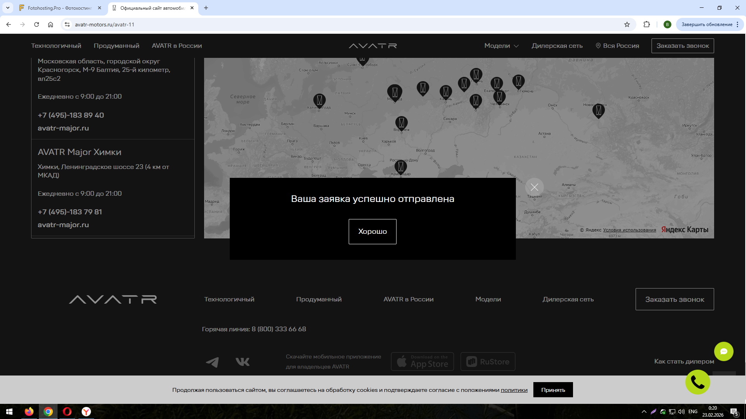Click the Krasnodar dealer map marker
Viewport: 746px width, 419px height.
tap(400, 166)
